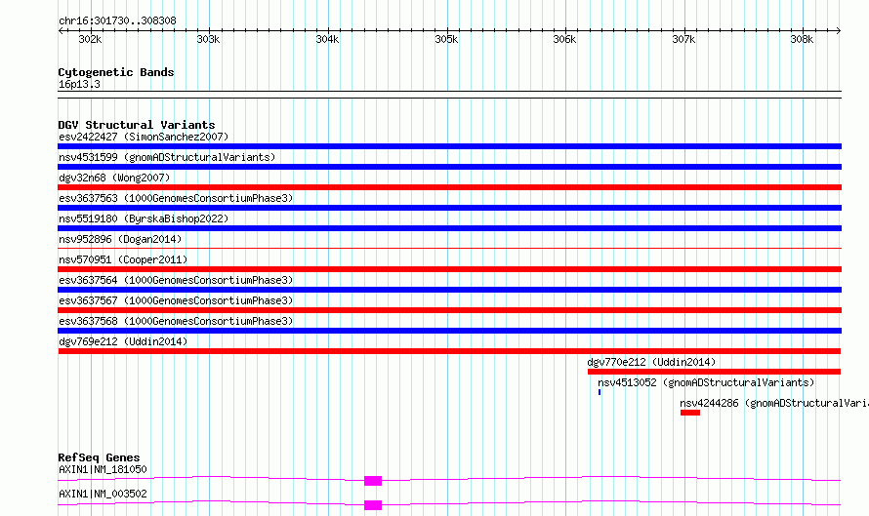Click the blue bar for esv2422427

tap(449, 146)
